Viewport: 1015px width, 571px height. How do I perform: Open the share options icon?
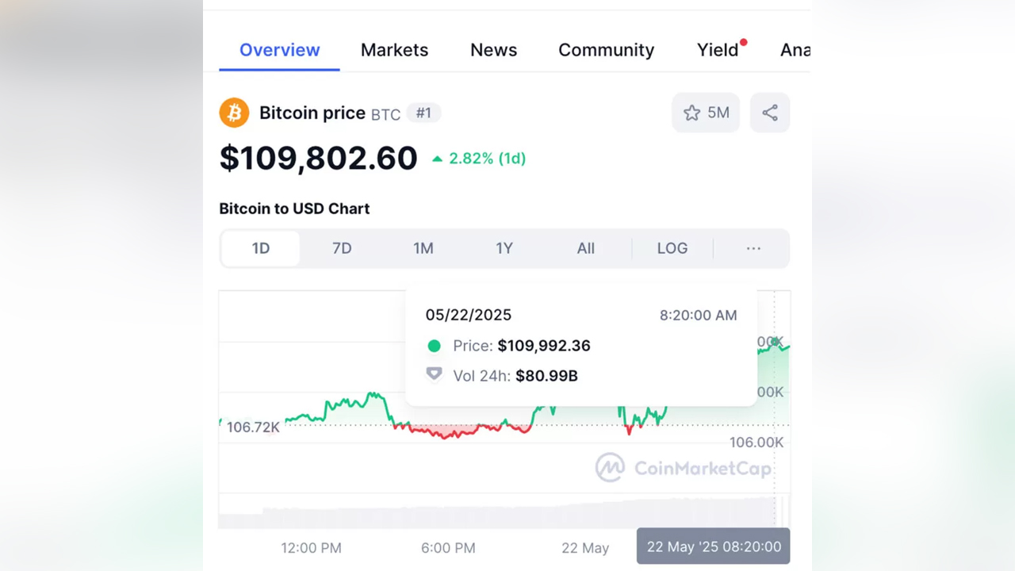[769, 113]
